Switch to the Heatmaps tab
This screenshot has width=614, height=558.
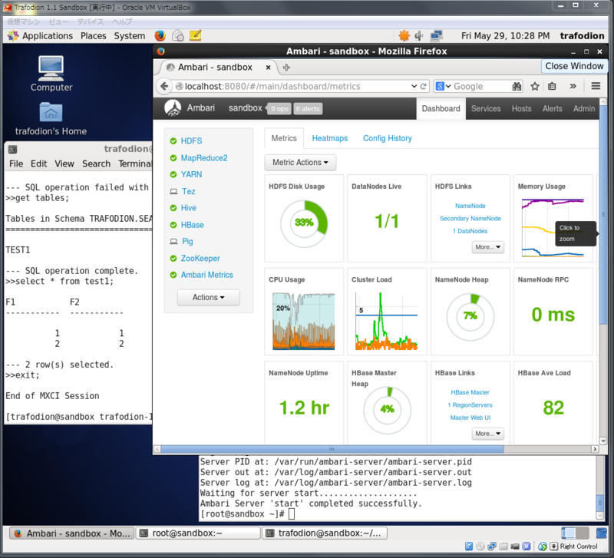330,138
